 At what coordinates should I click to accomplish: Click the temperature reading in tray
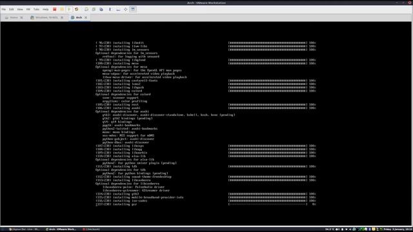tap(330, 229)
